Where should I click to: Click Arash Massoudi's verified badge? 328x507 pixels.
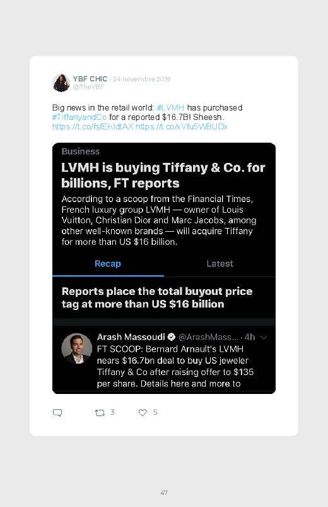(x=172, y=337)
